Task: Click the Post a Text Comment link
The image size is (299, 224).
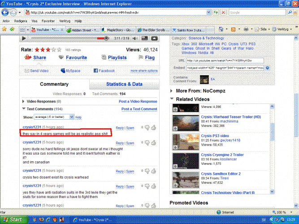Action: point(139,109)
